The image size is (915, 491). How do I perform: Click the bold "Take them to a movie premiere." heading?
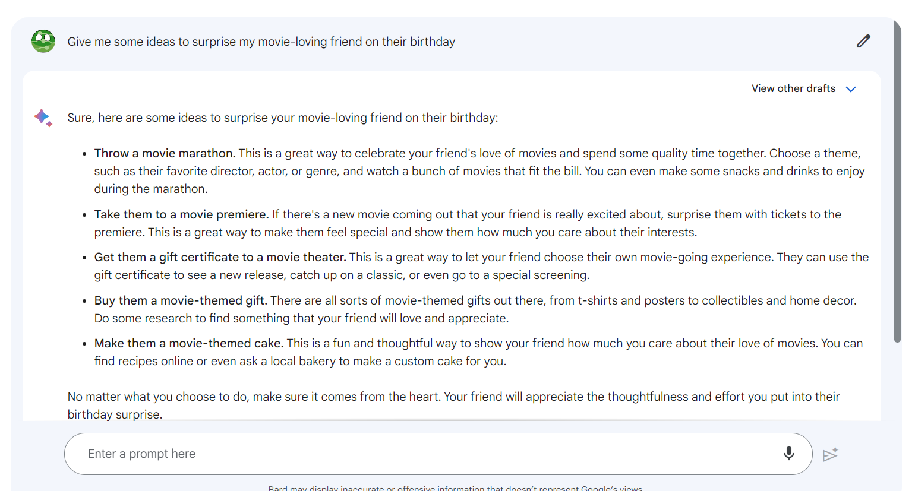[181, 214]
